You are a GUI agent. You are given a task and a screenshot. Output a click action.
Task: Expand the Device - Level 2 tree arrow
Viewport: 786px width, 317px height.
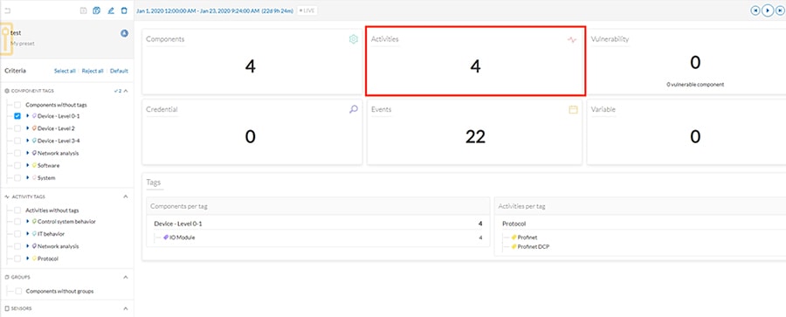[x=28, y=128]
